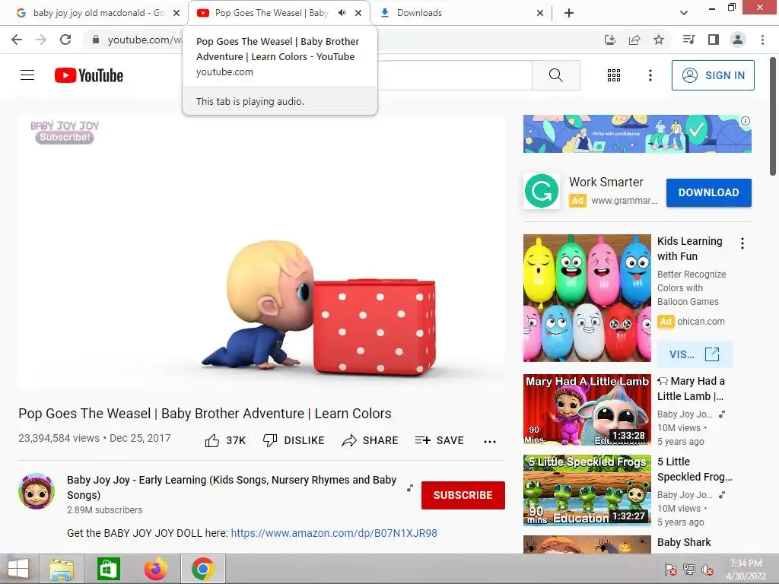Image resolution: width=779 pixels, height=584 pixels.
Task: Open the Chrome profile avatar
Action: pyautogui.click(x=738, y=40)
